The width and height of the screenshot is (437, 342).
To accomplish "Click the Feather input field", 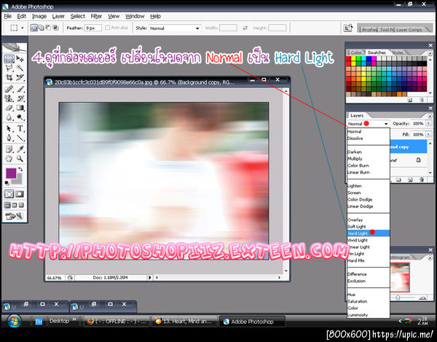I will tap(93, 28).
